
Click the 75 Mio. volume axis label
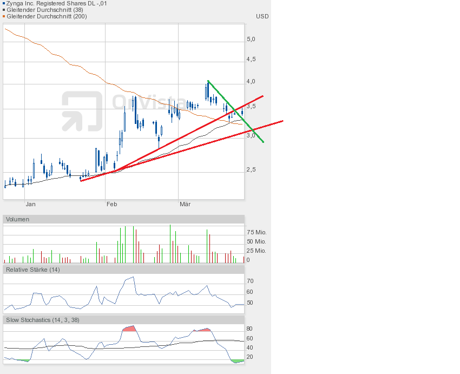pos(256,232)
